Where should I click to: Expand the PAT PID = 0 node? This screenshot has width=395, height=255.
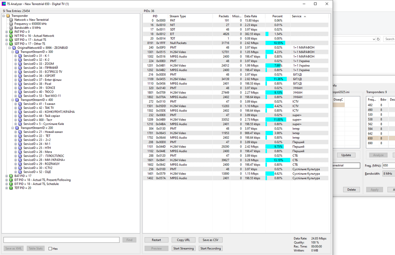pyautogui.click(x=6, y=32)
